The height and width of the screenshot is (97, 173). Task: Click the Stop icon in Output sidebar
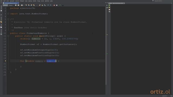pos(109,10)
